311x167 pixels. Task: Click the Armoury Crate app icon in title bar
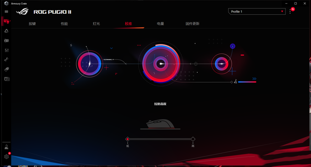(6, 3)
